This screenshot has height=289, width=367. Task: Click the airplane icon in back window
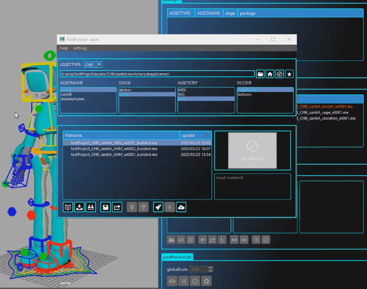click(x=203, y=240)
